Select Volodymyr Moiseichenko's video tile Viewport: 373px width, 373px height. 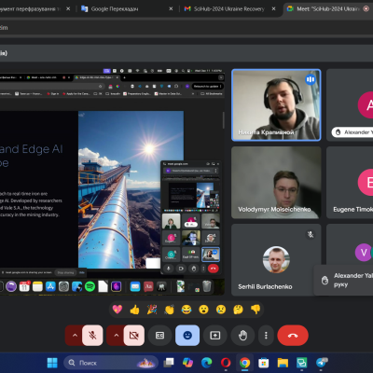[x=276, y=183]
